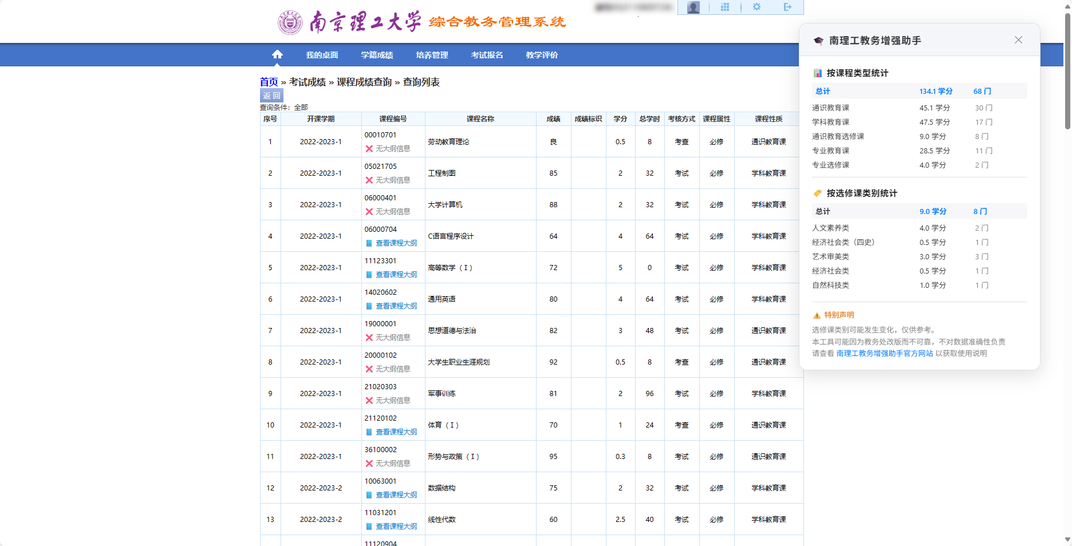This screenshot has height=546, width=1072.
Task: Click the apps grid icon in the header
Action: (x=725, y=7)
